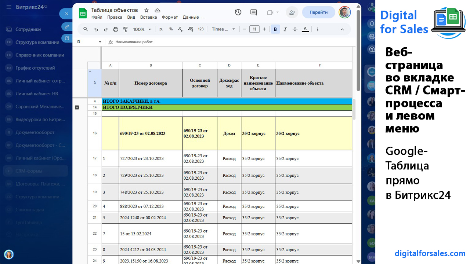Click the paint format roller icon

point(125,29)
